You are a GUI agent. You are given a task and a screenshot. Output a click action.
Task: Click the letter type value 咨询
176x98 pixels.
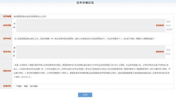tap(14, 25)
